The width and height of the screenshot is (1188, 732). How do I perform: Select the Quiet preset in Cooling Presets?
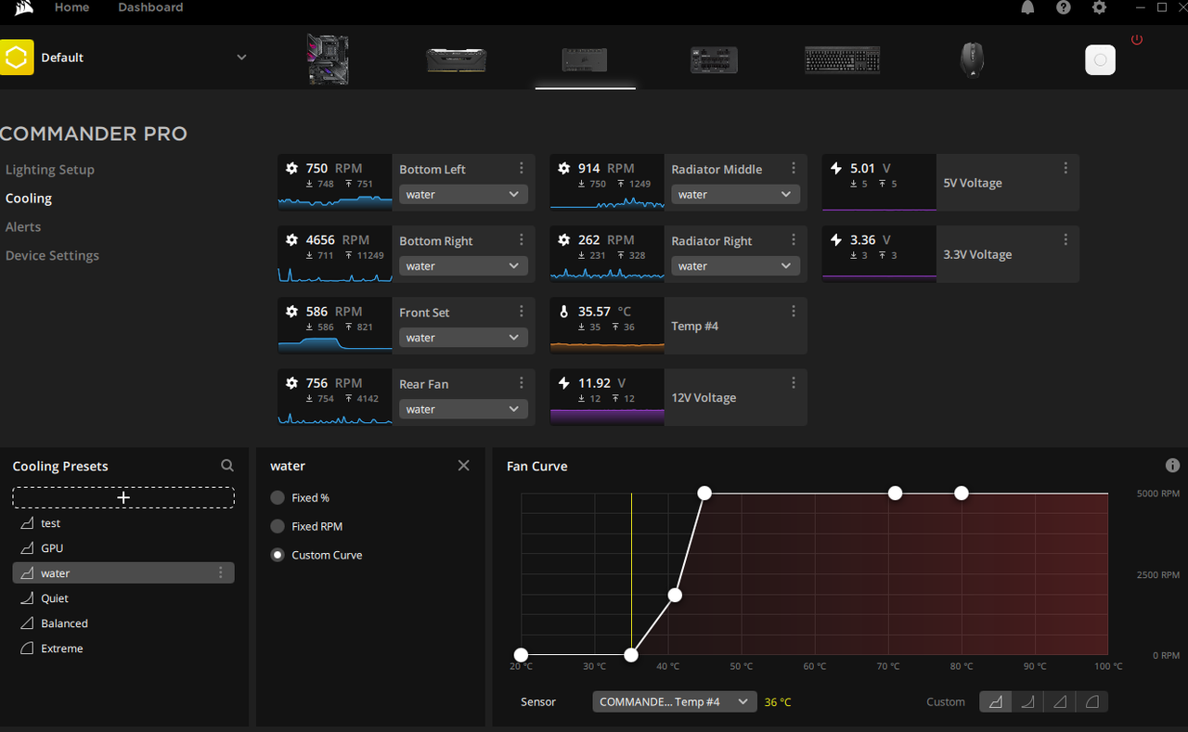54,597
